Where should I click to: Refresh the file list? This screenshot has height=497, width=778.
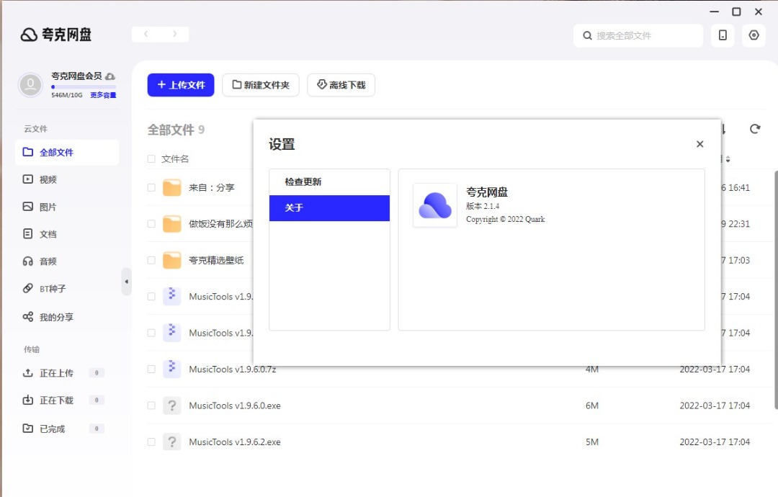[x=755, y=129]
